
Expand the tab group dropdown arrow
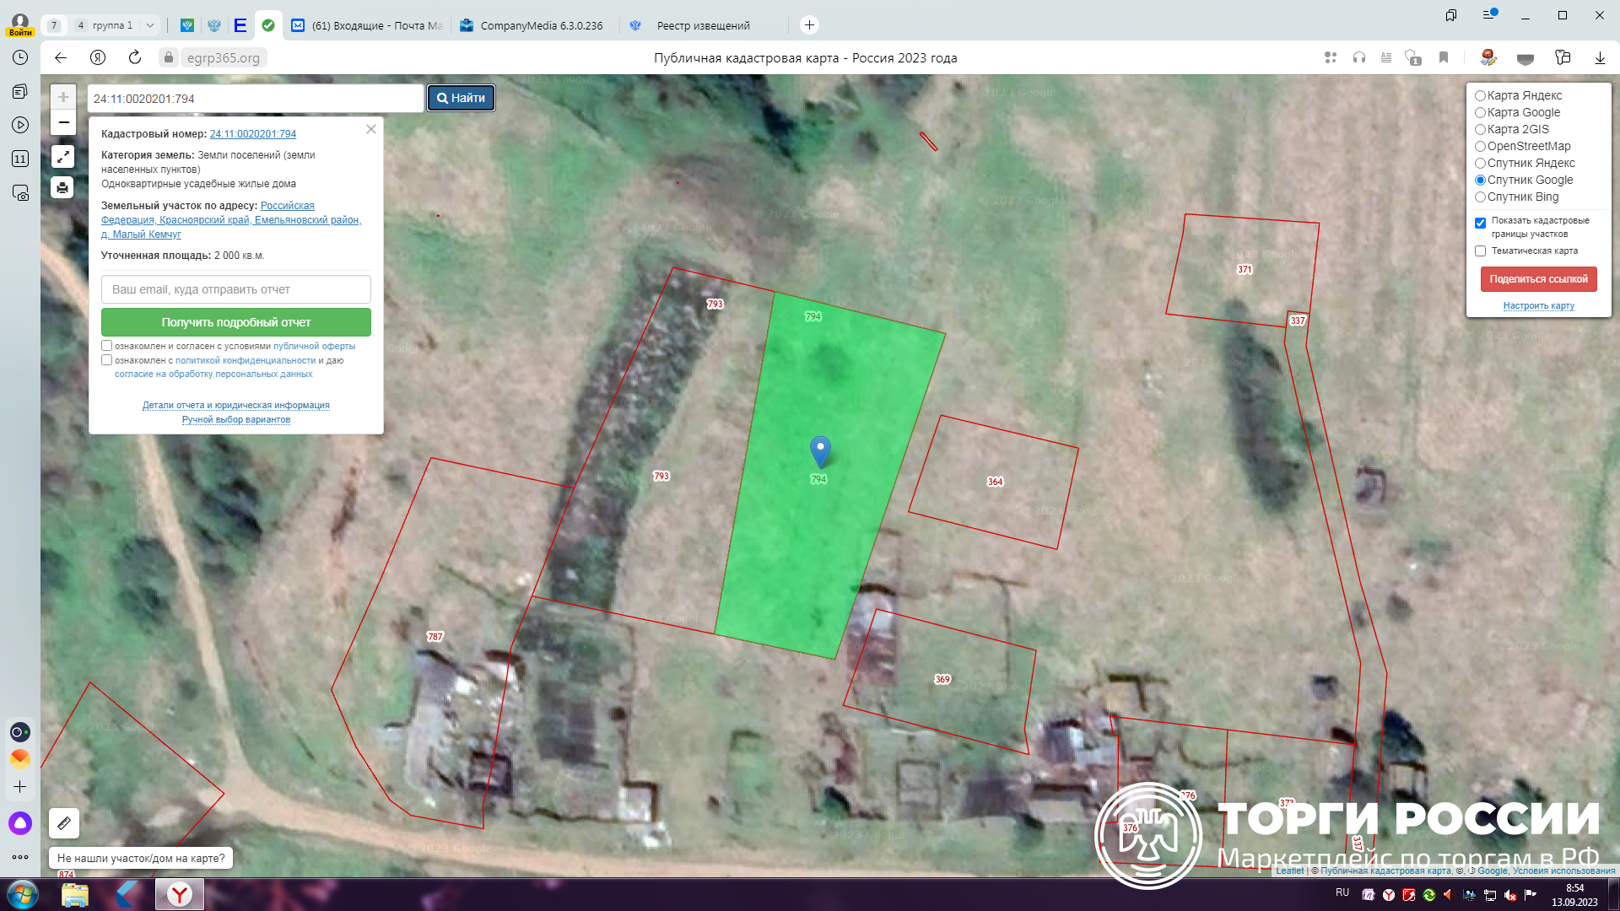pyautogui.click(x=150, y=25)
